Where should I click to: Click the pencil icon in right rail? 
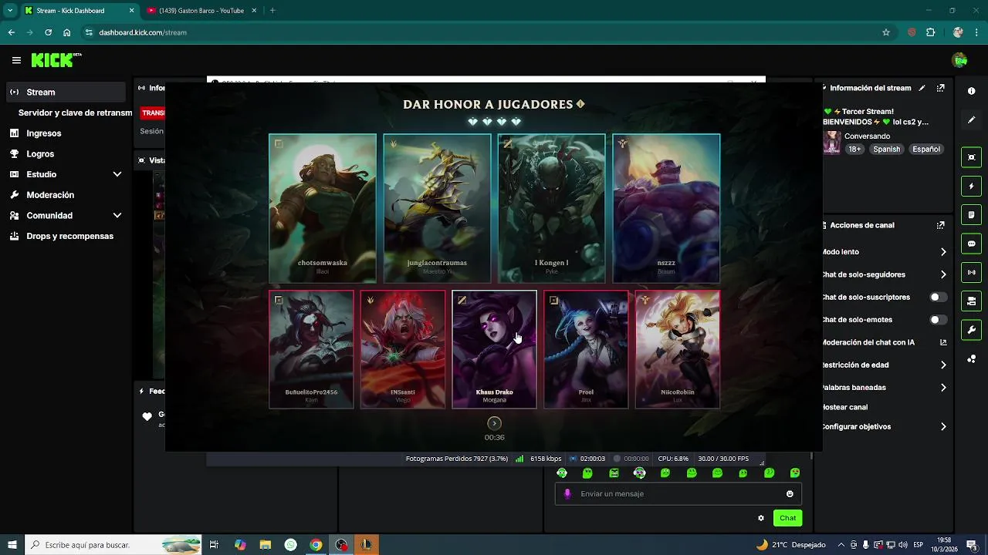coord(971,119)
